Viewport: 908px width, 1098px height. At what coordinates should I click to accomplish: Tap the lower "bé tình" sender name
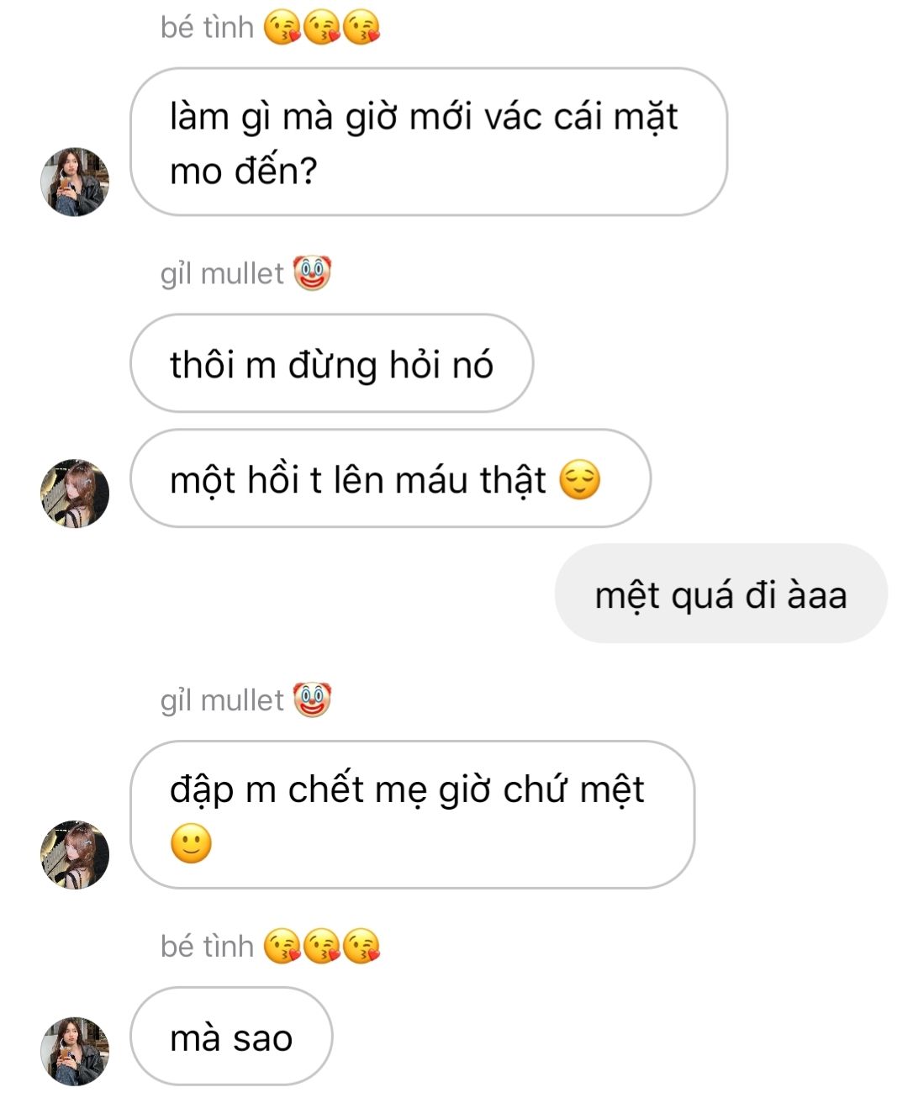pyautogui.click(x=207, y=946)
